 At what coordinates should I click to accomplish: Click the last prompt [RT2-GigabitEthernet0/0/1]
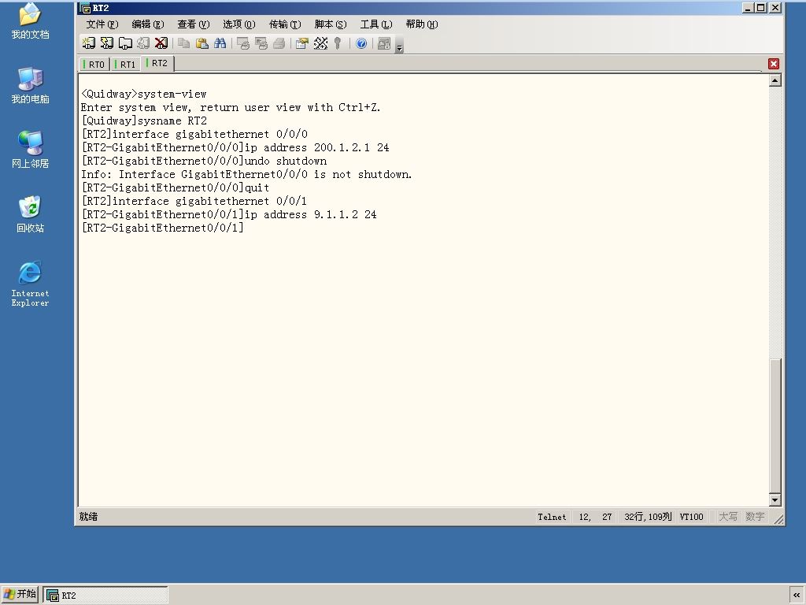coord(162,228)
